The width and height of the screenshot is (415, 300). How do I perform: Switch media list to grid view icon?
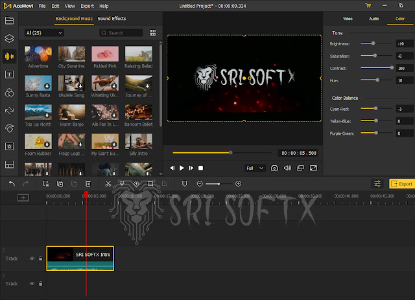point(153,33)
